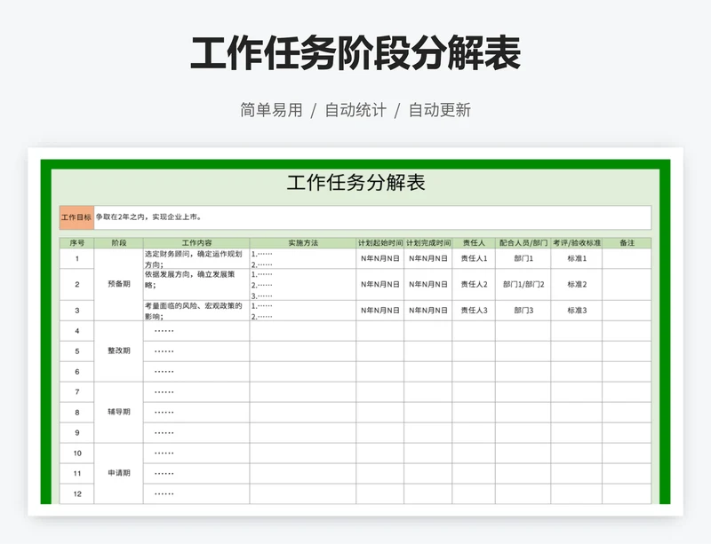Screen dimensions: 711x544
Task: Select the 配合人员/部门 column header
Action: (523, 243)
